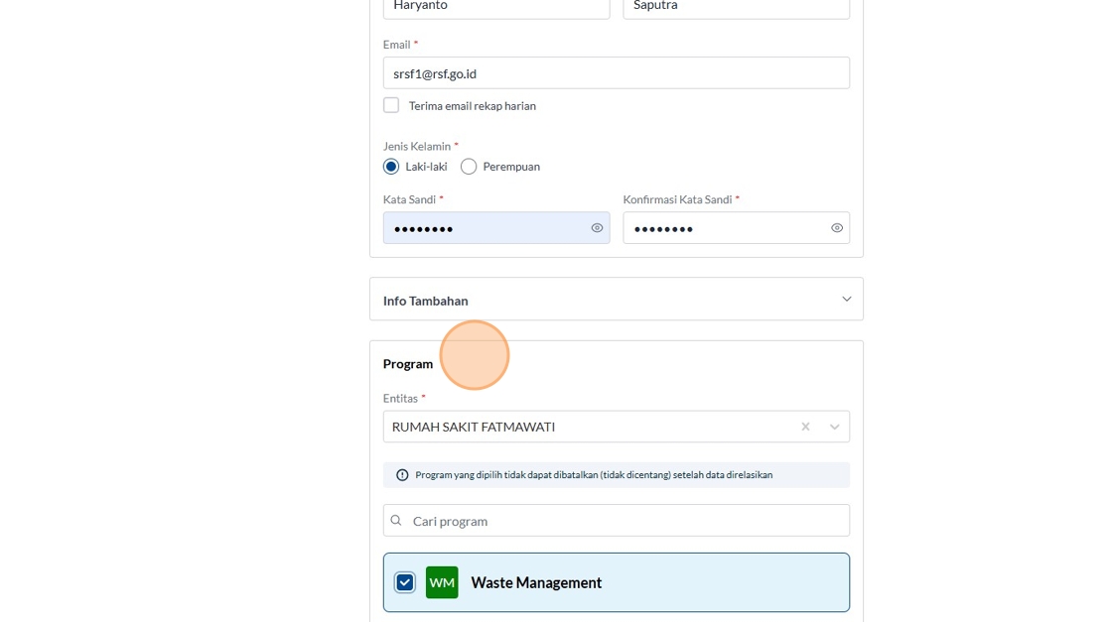The image size is (1112, 622).
Task: Click the Info Tambahan chevron
Action: click(846, 300)
